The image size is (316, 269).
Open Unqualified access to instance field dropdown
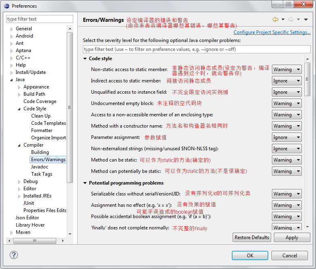tap(286, 92)
